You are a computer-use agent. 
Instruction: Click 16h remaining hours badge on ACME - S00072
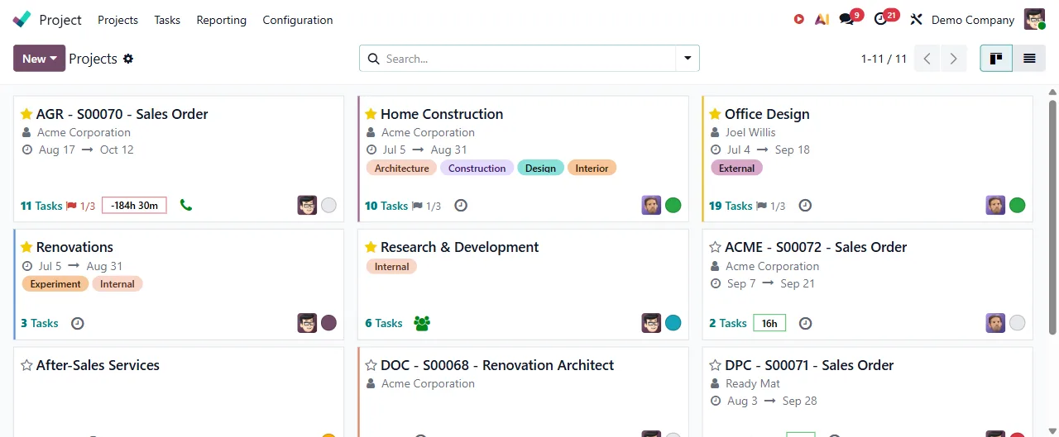pos(769,323)
